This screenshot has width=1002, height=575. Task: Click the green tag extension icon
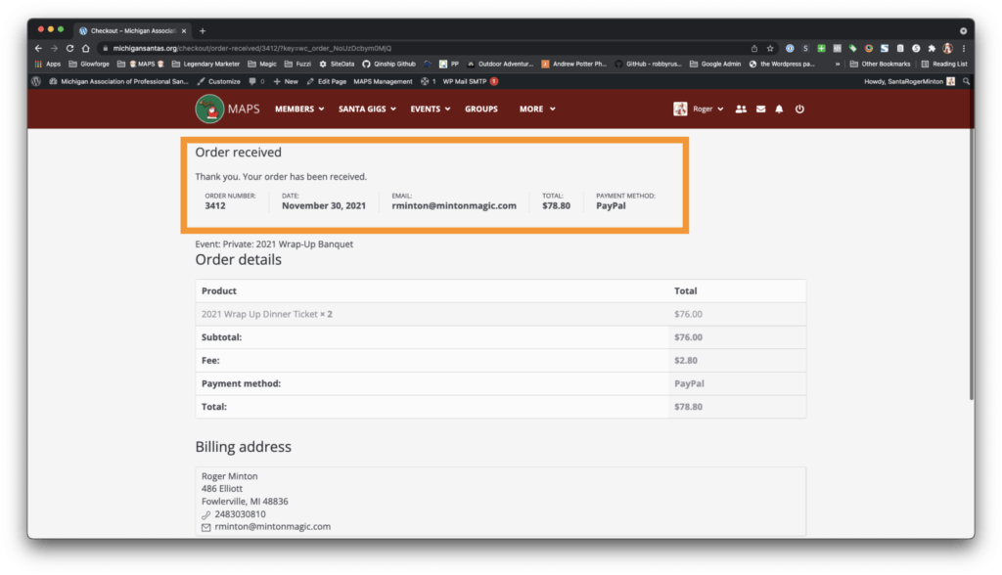pyautogui.click(x=852, y=49)
